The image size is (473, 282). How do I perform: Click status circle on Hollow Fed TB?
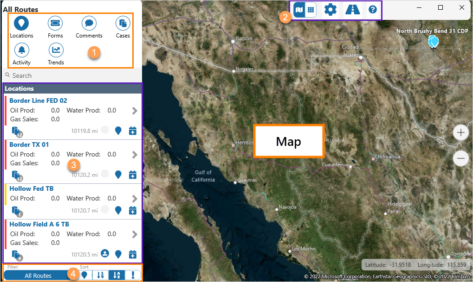point(105,209)
